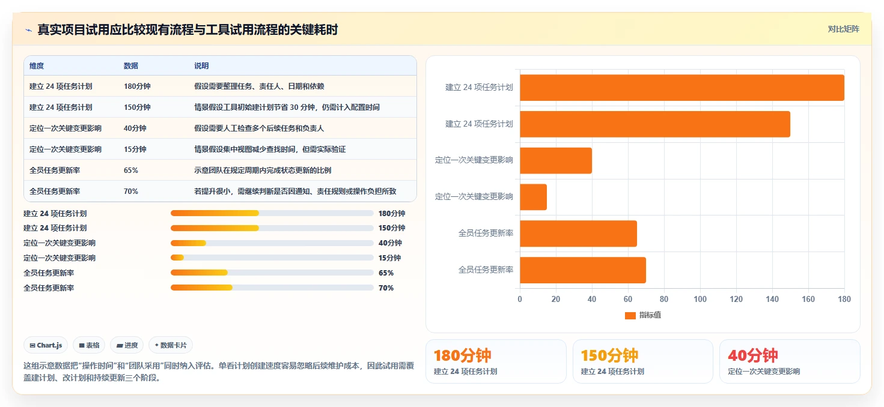Click table cell 150分钟 in the 数据 column
This screenshot has width=884, height=407.
(x=137, y=107)
